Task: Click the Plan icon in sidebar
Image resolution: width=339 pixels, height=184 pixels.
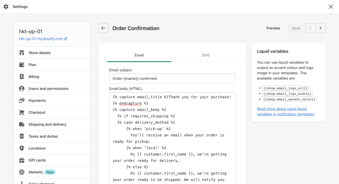Action: [x=22, y=65]
